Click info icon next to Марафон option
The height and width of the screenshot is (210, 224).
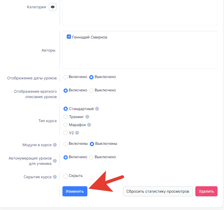[89, 125]
